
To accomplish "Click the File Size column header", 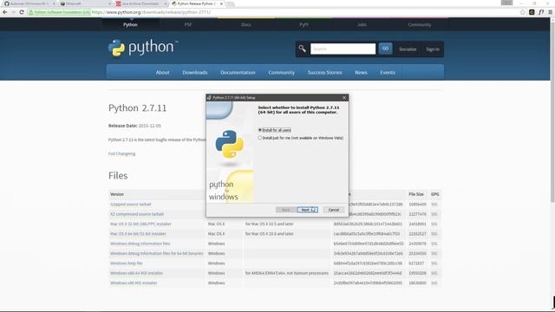I will [x=416, y=194].
